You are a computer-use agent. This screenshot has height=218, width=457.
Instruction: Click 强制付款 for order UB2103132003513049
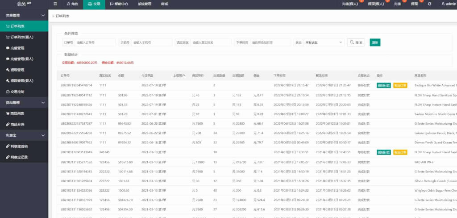pos(383,152)
